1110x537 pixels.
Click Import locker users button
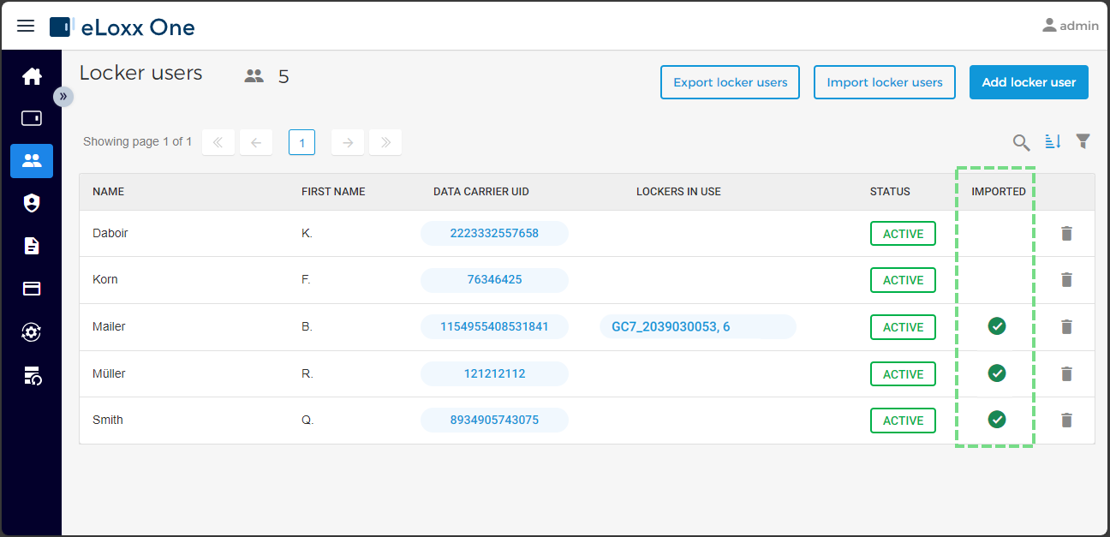pos(885,82)
